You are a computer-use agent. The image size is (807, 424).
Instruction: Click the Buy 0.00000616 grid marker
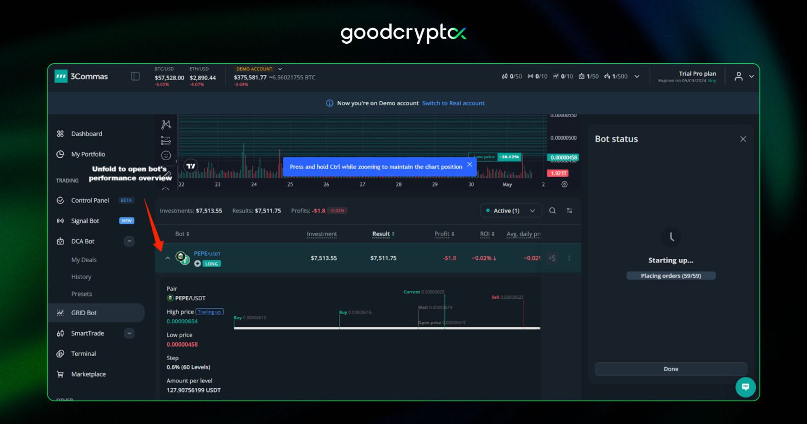tap(355, 313)
